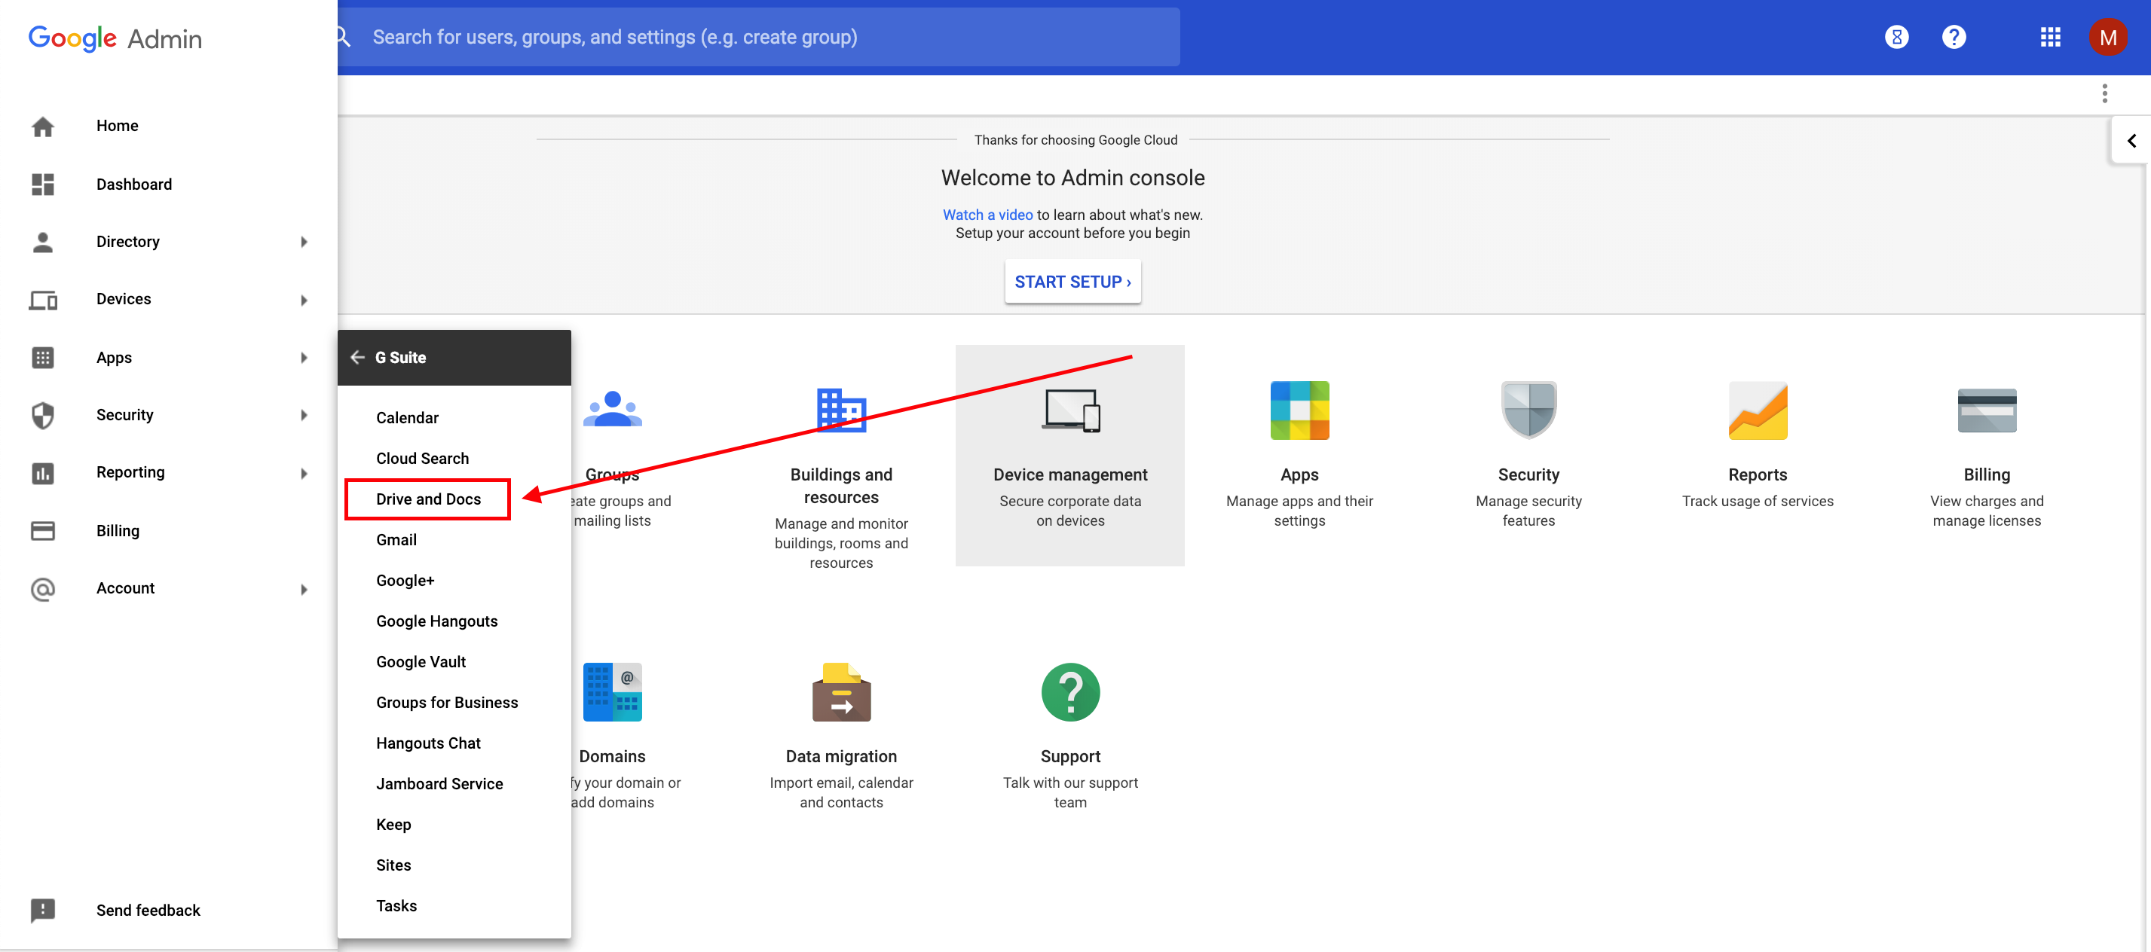
Task: Click Send feedback label
Action: click(148, 911)
